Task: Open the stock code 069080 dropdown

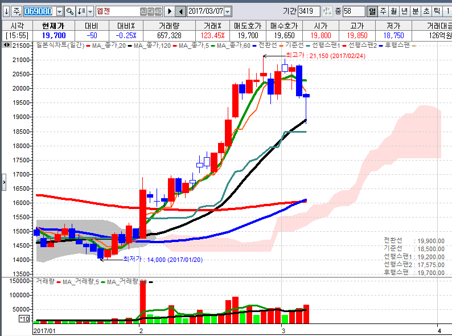Action: pos(60,11)
